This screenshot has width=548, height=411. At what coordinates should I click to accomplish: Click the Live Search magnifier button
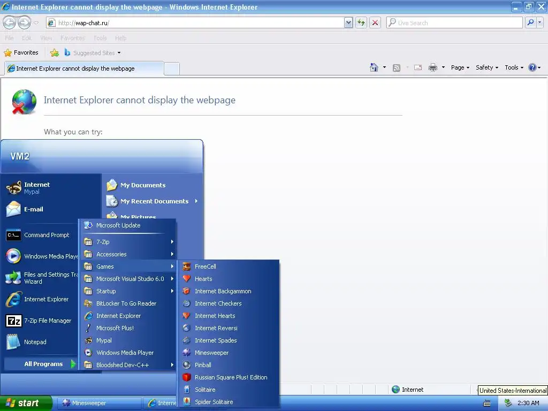click(x=530, y=22)
